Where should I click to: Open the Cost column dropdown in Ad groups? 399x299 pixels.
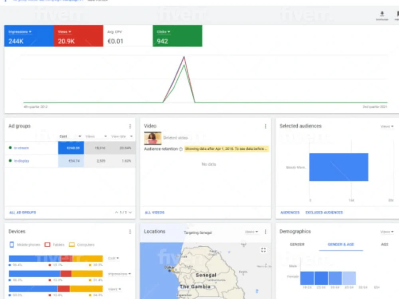pos(71,136)
